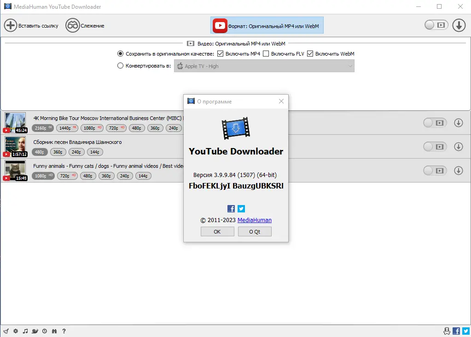Image resolution: width=471 pixels, height=337 pixels.
Task: Enable the Включить FLV checkbox
Action: [265, 53]
